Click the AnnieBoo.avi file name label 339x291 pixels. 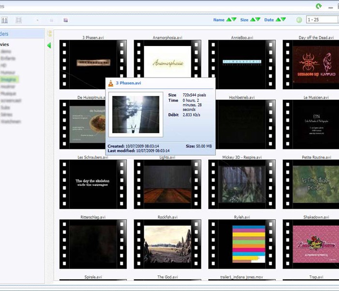coord(242,38)
